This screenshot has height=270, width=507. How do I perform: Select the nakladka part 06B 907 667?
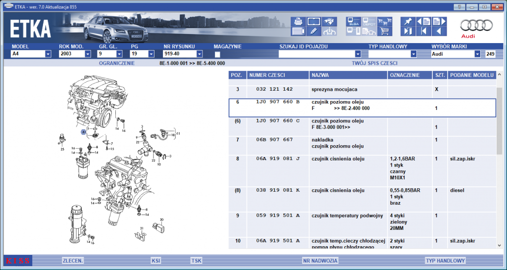click(x=274, y=140)
